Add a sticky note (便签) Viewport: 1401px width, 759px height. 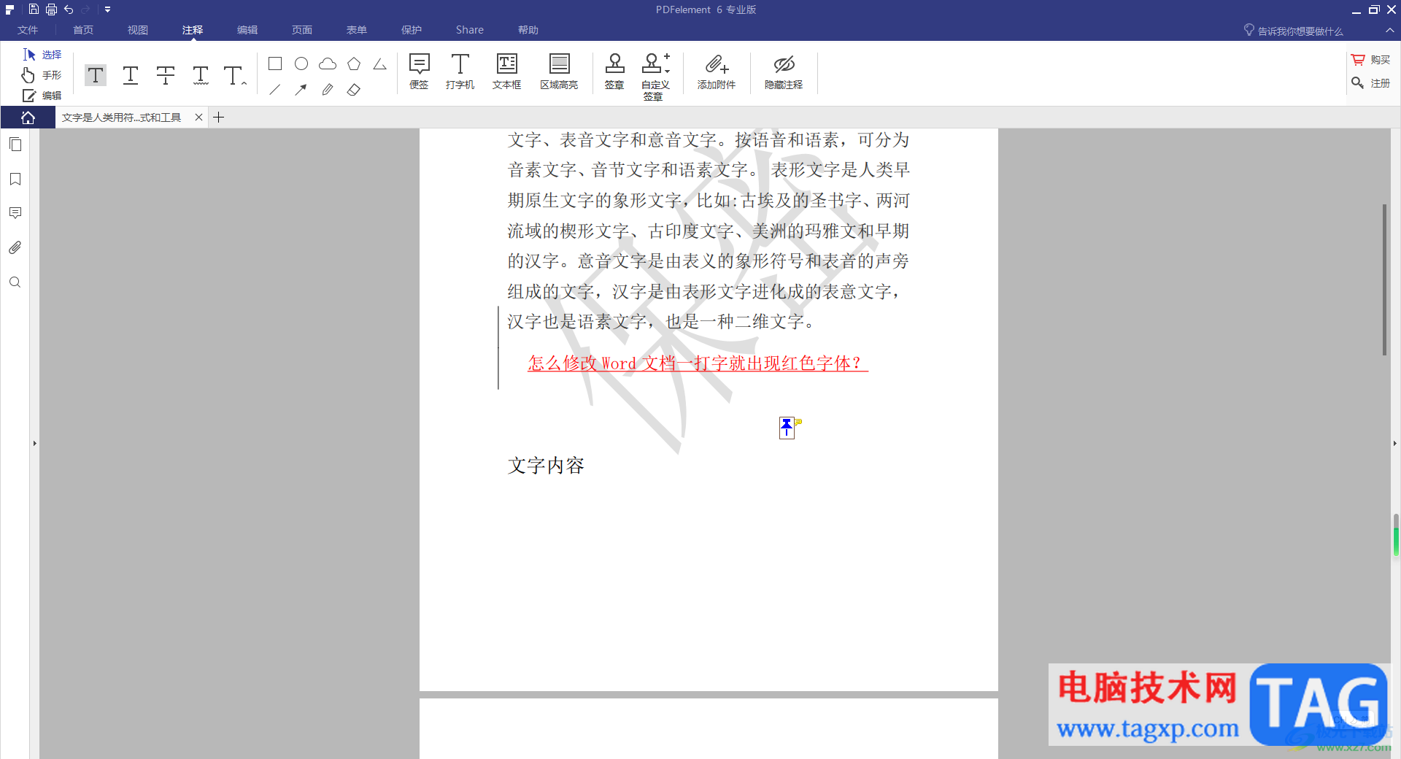(419, 72)
